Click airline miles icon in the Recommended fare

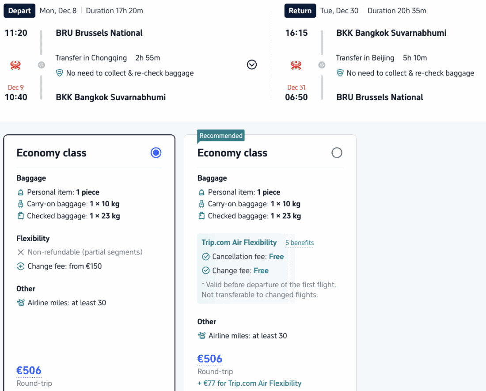[x=202, y=336]
